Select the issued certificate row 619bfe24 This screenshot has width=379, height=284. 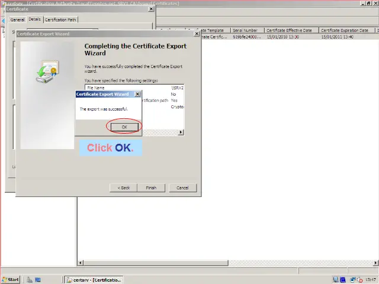(x=245, y=37)
